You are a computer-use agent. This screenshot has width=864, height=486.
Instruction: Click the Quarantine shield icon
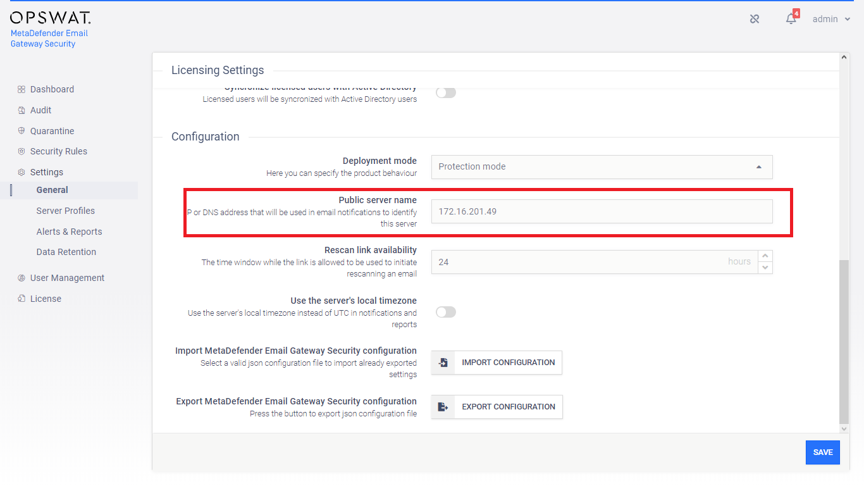coord(22,131)
